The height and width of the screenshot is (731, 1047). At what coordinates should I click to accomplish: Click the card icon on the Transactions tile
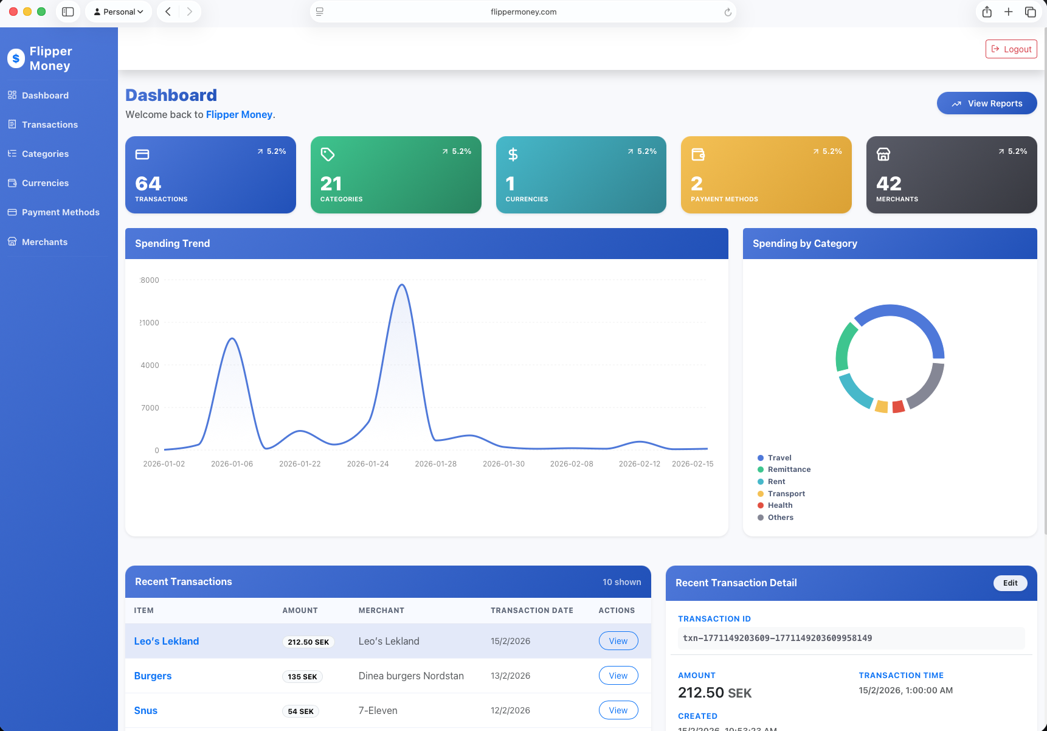(x=142, y=154)
